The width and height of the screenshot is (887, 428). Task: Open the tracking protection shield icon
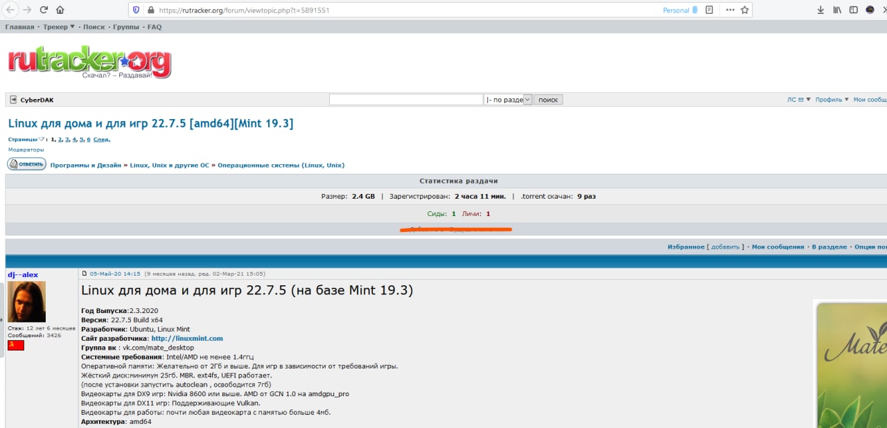coord(136,10)
